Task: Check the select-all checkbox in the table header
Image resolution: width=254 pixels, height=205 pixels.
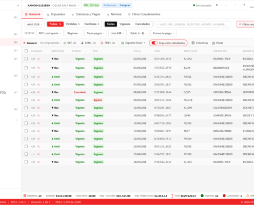Action: click(26, 51)
